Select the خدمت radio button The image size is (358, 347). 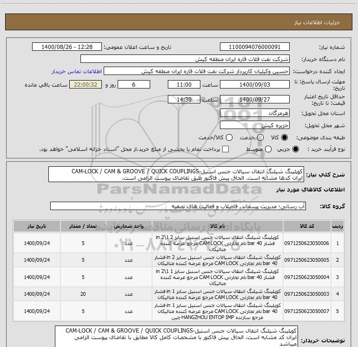[260, 137]
